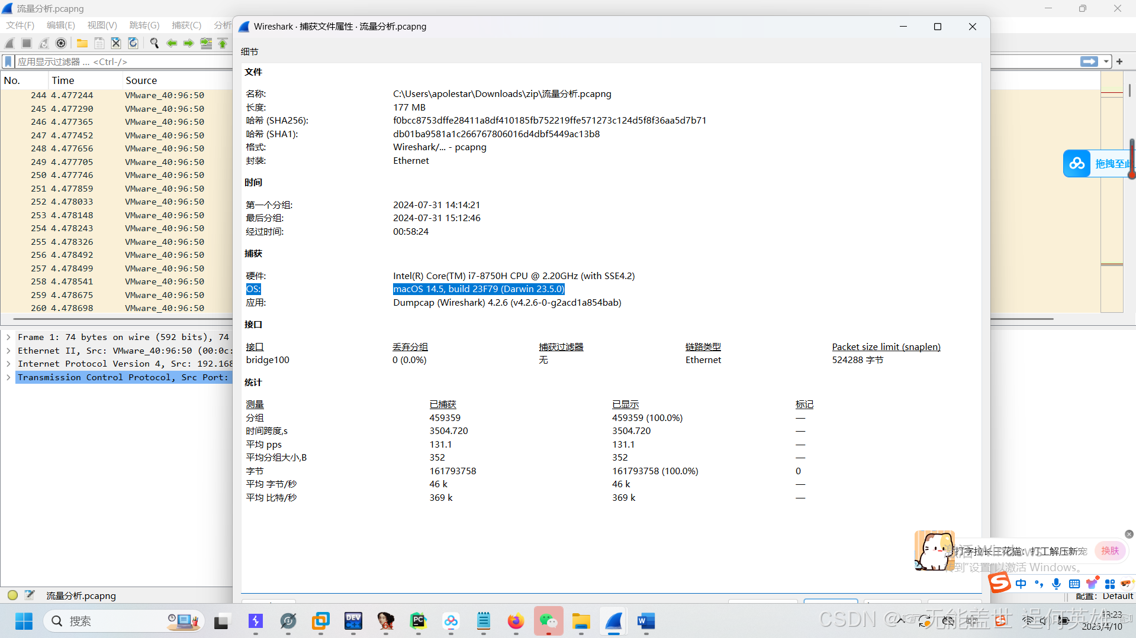Expand Transmission Control Protocol row

(8, 377)
